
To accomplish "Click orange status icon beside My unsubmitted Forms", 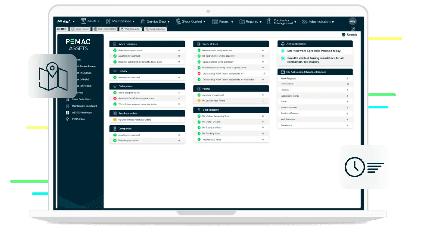I will point(199,101).
